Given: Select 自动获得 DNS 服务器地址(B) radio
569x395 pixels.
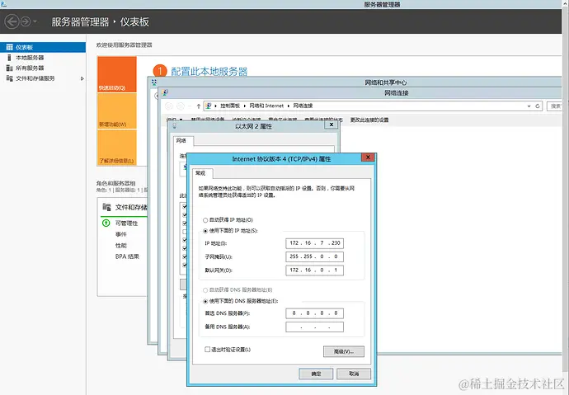Looking at the screenshot, I should (205, 290).
